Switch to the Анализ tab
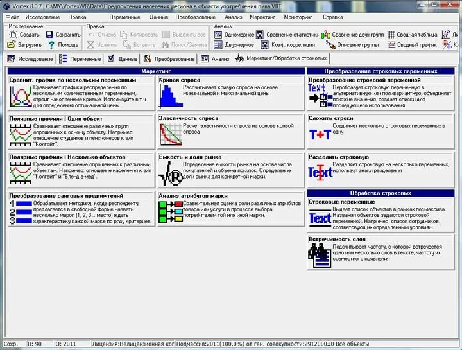Screen dimensions: 462x350 (x=215, y=58)
